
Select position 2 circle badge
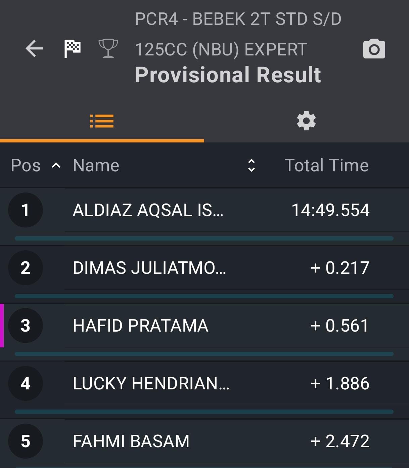[x=26, y=268]
